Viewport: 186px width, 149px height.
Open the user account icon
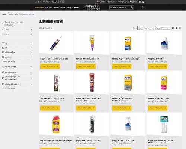(x=142, y=7)
